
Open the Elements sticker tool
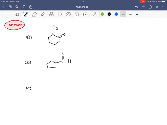point(68,14)
